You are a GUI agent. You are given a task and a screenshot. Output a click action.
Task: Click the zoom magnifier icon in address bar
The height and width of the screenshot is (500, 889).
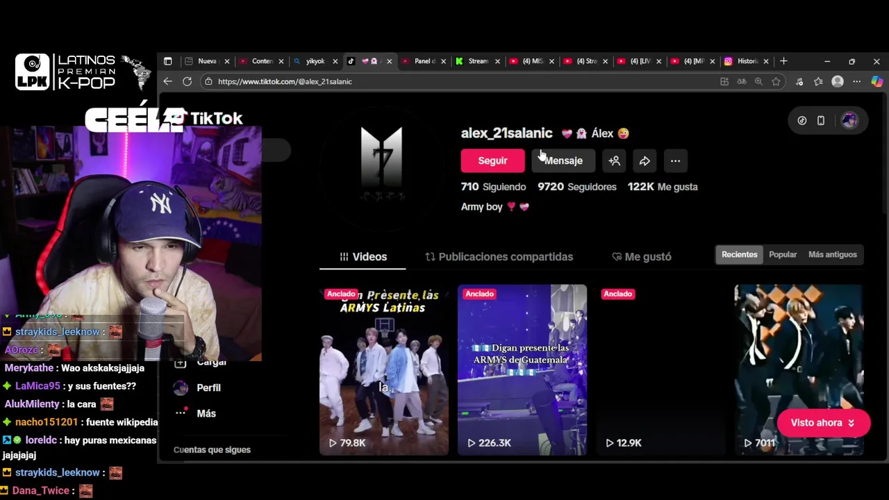[758, 81]
